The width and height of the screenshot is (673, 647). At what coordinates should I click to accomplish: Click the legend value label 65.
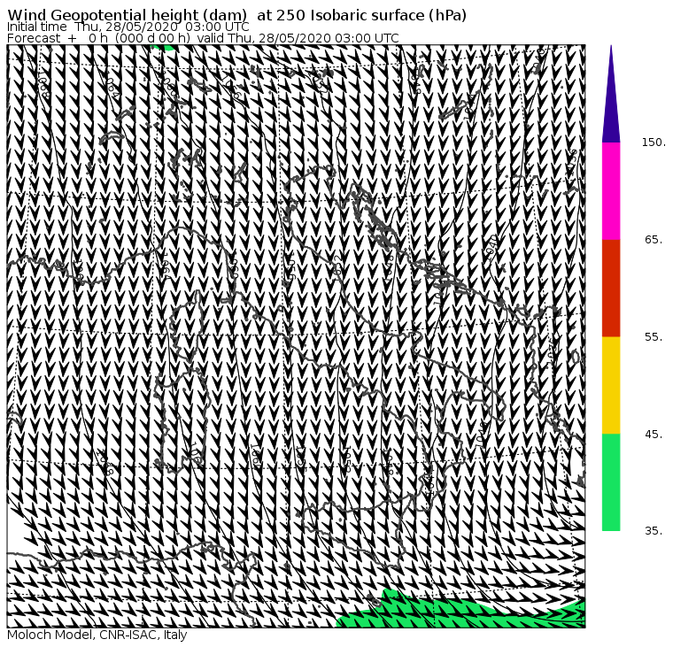click(654, 239)
